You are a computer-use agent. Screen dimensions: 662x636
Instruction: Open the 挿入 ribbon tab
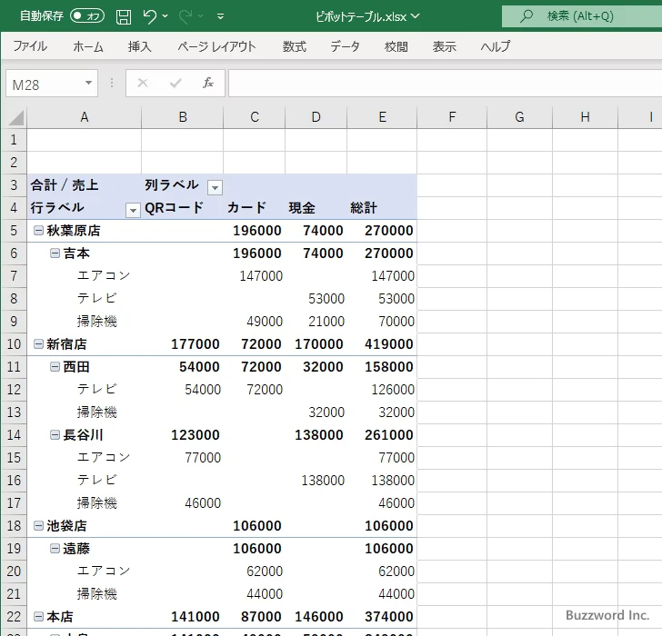pyautogui.click(x=140, y=46)
